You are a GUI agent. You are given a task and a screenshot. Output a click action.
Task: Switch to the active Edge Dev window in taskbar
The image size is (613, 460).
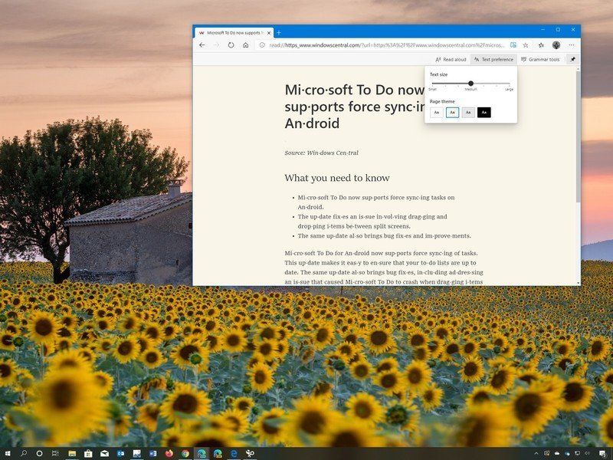coord(202,454)
